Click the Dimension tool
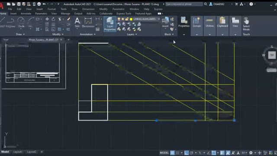Viewport: 277px width, 156px height. pyautogui.click(x=88, y=22)
